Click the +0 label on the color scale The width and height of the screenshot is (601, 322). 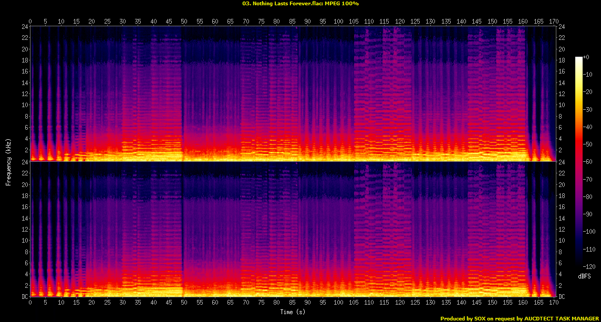(587, 57)
